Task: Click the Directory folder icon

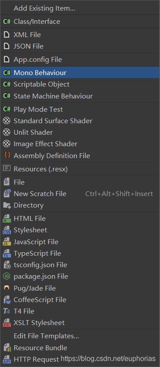Action: point(7,205)
